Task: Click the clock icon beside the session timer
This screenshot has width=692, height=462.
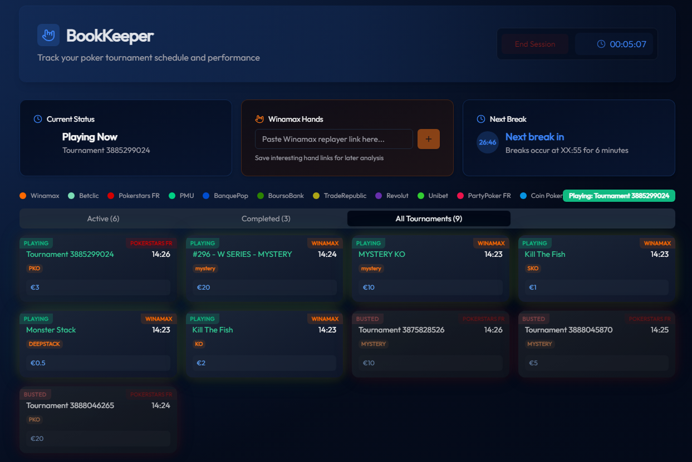Action: pos(601,44)
